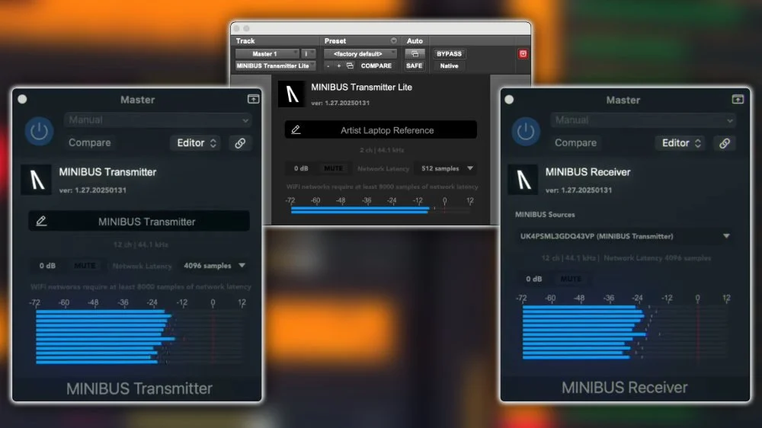Click the pop-out window icon in Transmitter header

(253, 99)
